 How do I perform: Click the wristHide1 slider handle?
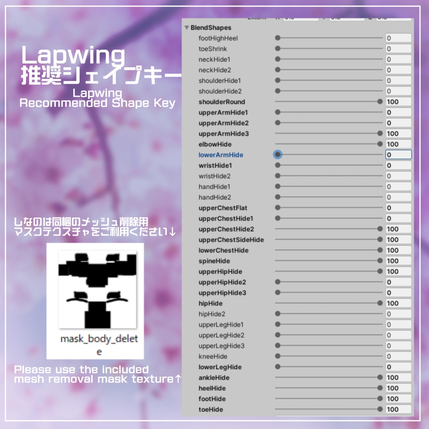pos(277,165)
